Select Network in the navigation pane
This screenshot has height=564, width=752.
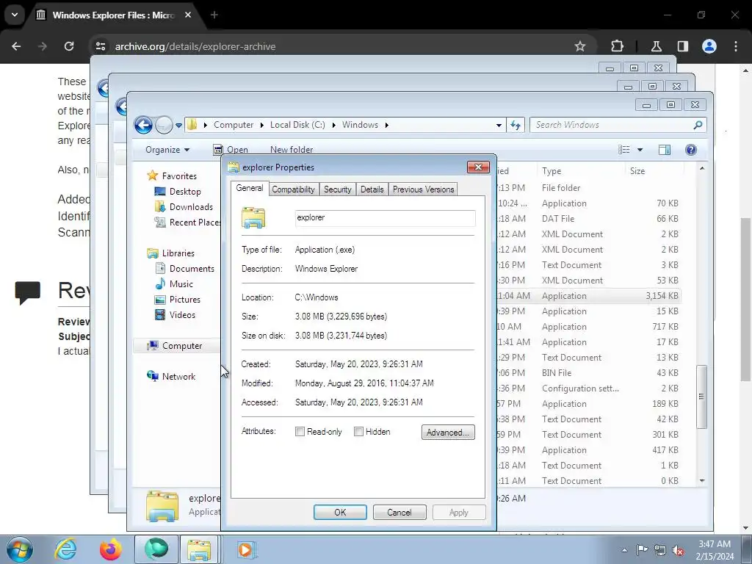point(171,377)
